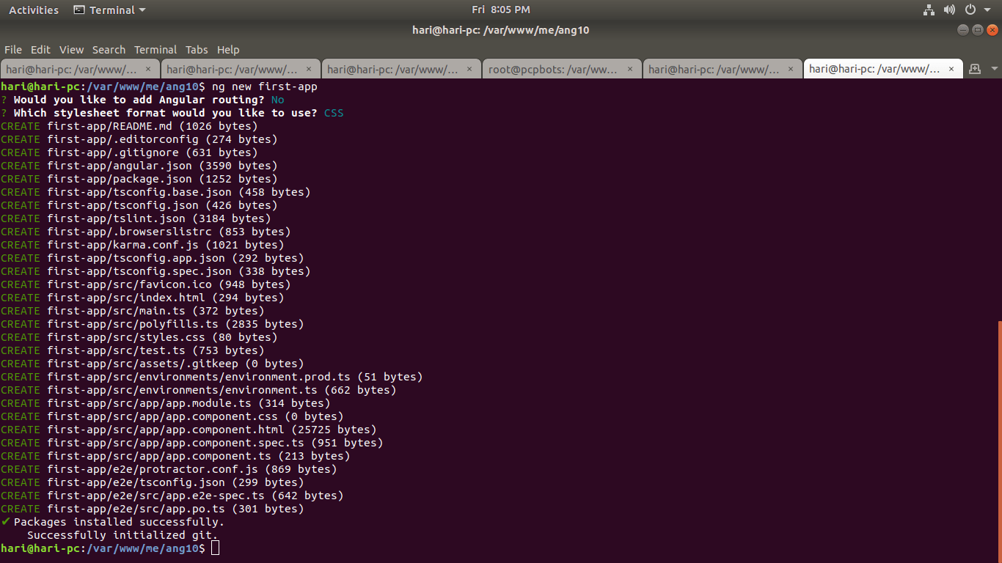This screenshot has height=563, width=1002.
Task: Click the power icon in system tray
Action: tap(970, 10)
